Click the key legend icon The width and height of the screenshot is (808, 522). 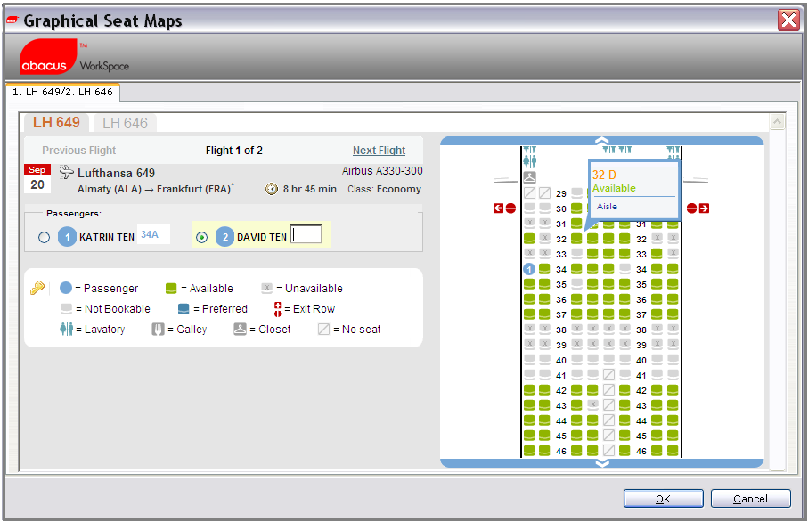click(x=37, y=288)
